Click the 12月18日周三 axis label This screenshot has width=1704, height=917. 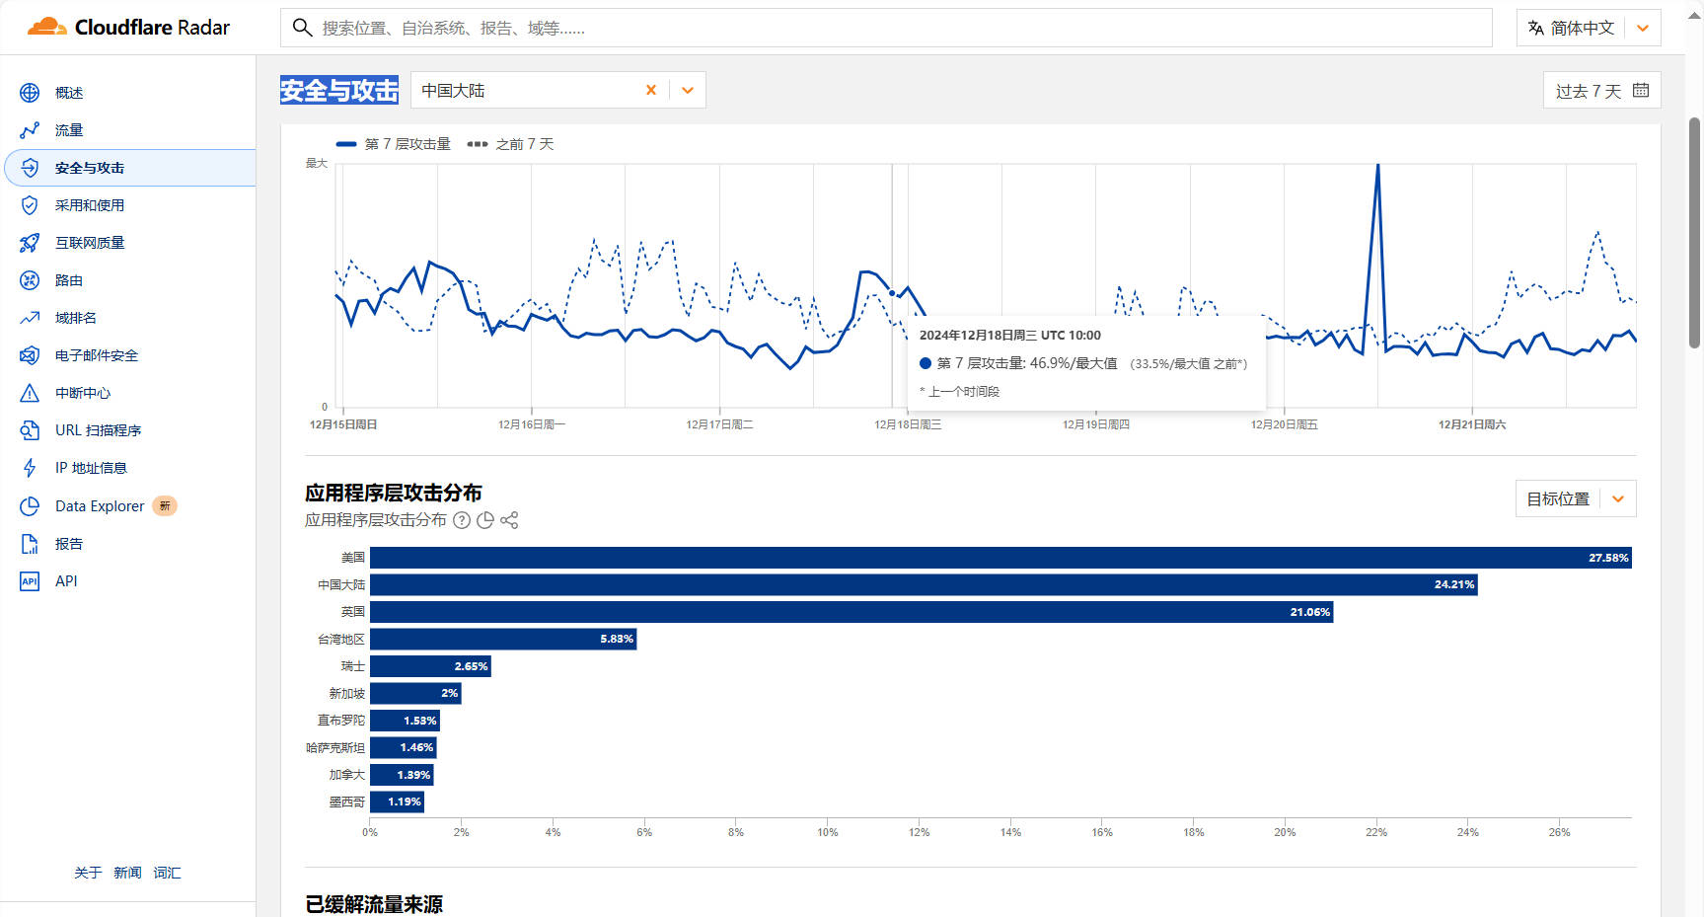(908, 424)
